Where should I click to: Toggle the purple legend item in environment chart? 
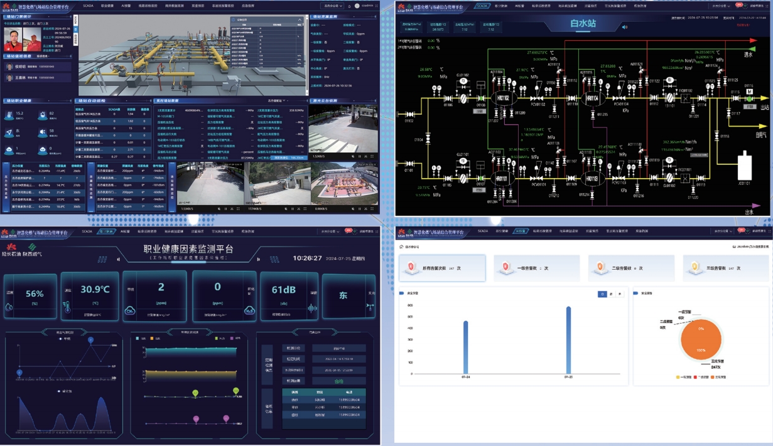237,339
